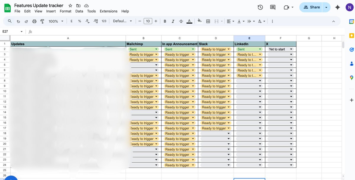The image size is (355, 180).
Task: Open the zoom 100% dropdown
Action: (x=56, y=21)
